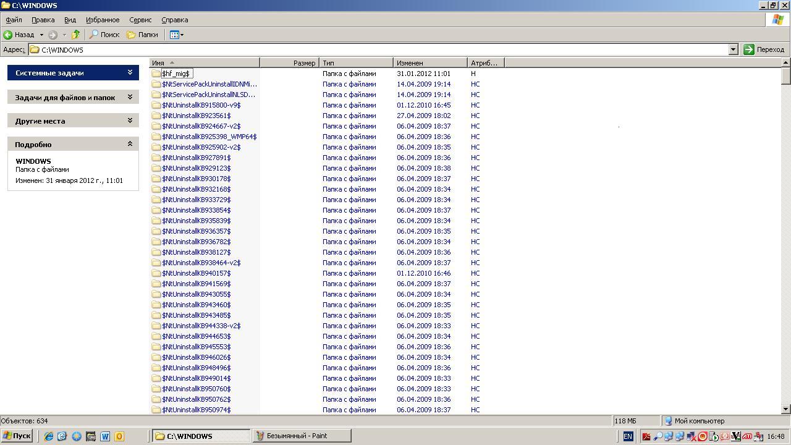Click the red circular tray icon
This screenshot has width=791, height=445.
pyautogui.click(x=702, y=436)
